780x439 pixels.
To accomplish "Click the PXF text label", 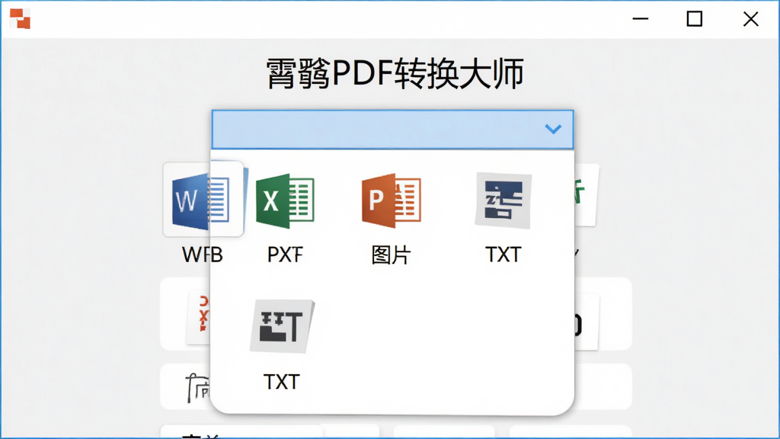I will click(285, 255).
